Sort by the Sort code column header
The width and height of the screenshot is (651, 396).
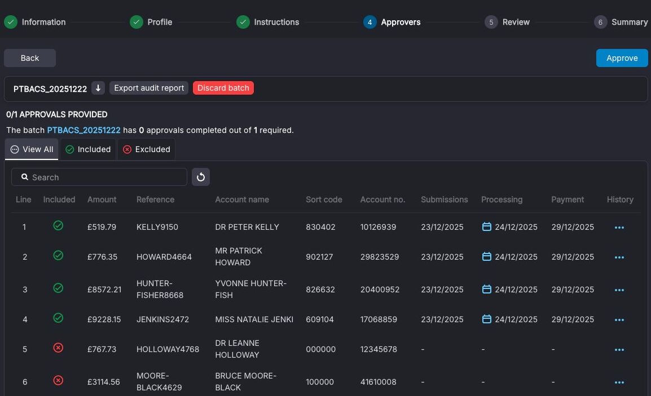[x=324, y=199]
